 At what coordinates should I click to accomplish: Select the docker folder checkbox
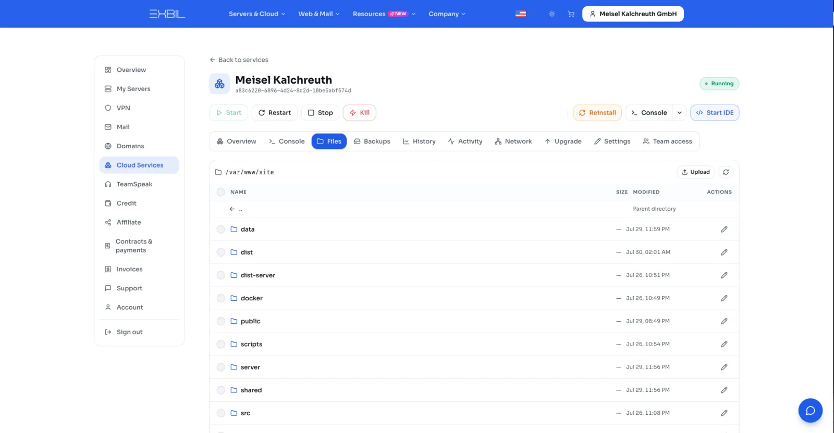[x=221, y=298]
